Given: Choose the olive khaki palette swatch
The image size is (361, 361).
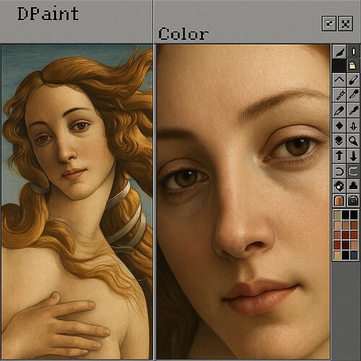Looking at the screenshot, I should 337,215.
